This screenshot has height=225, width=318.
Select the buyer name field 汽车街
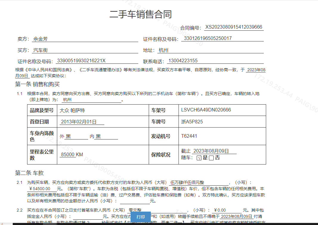tap(85, 50)
